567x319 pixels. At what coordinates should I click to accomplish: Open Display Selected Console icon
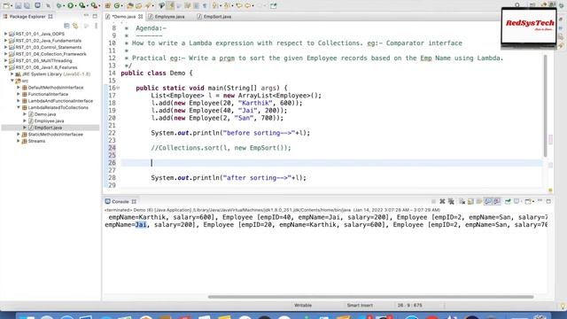(x=517, y=201)
